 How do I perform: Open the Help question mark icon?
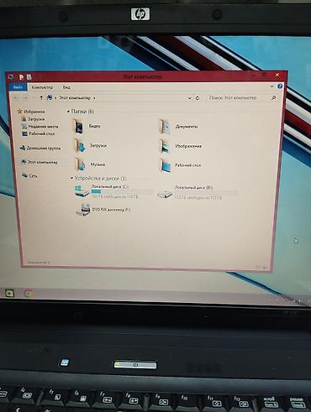pyautogui.click(x=280, y=86)
